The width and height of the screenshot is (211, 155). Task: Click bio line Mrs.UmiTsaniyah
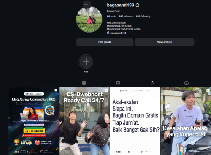(x=116, y=23)
